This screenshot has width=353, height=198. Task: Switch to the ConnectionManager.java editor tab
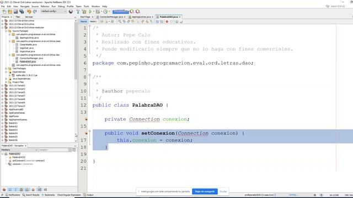tap(111, 17)
